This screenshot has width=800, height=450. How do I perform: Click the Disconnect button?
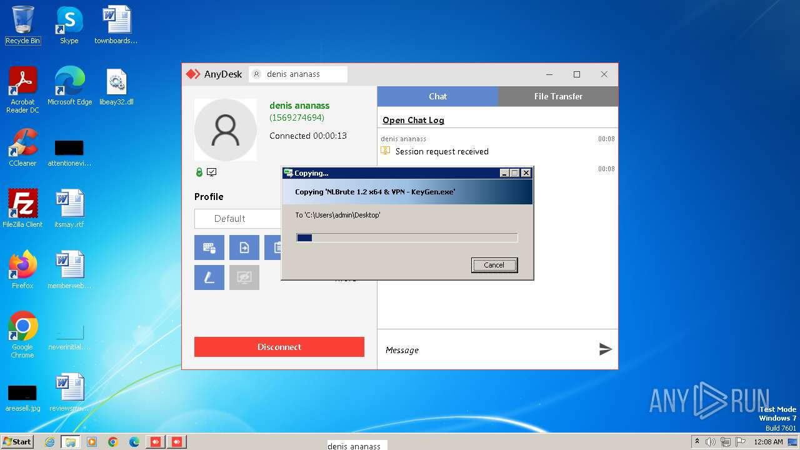tap(279, 347)
